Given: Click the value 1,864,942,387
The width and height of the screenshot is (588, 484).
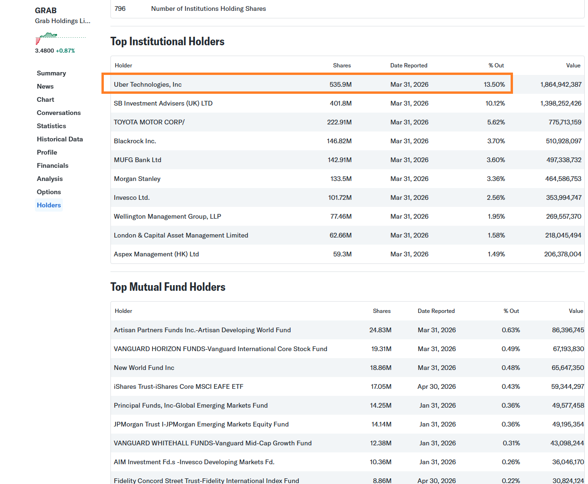Looking at the screenshot, I should click(561, 84).
